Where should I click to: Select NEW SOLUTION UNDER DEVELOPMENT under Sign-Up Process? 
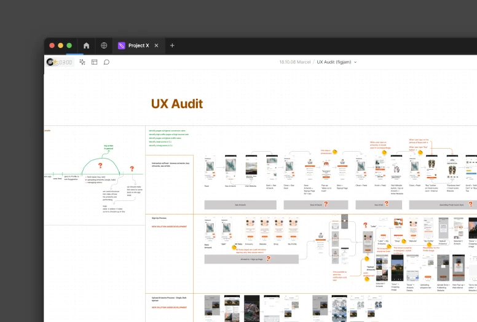pos(170,227)
